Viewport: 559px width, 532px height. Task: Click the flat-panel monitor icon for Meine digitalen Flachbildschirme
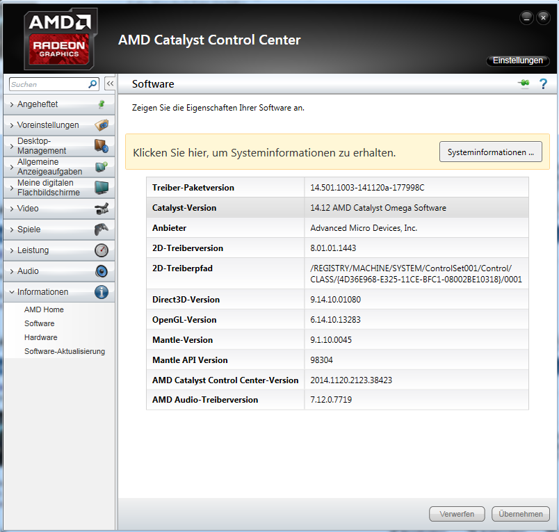pos(102,188)
